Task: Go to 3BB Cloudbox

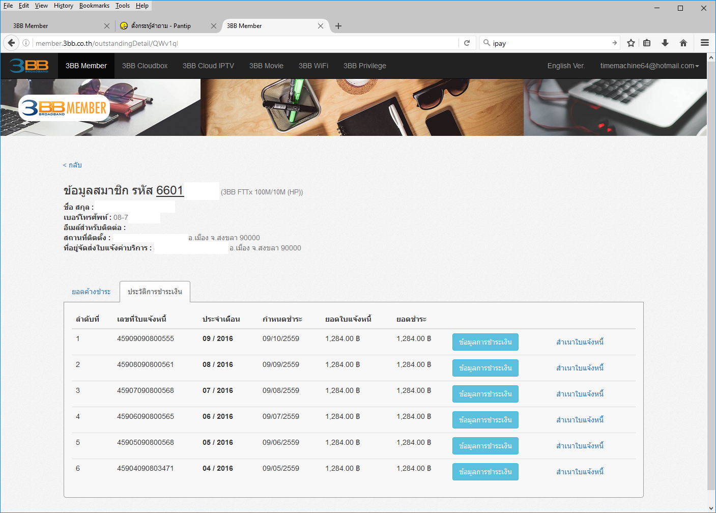Action: point(145,66)
